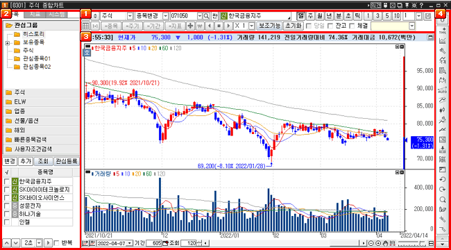Open the X 1 multiplier dropdown

pos(251,26)
